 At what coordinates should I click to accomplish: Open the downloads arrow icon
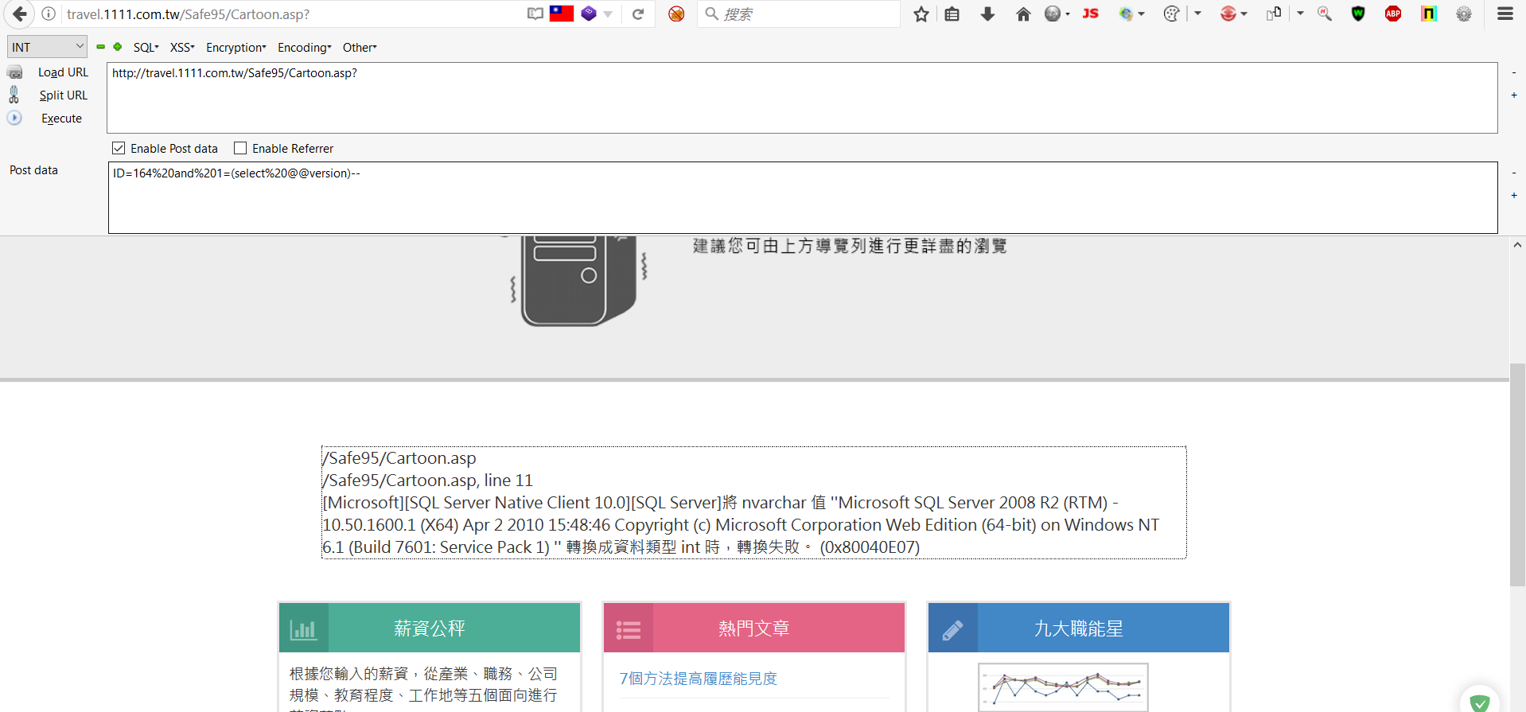pyautogui.click(x=987, y=14)
